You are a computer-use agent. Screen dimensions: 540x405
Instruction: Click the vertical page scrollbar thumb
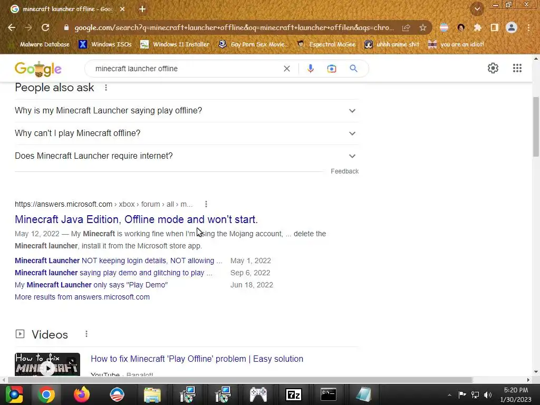click(x=536, y=127)
